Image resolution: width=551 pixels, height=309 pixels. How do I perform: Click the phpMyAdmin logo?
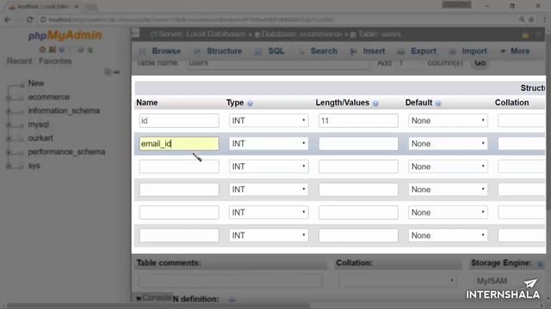[x=65, y=35]
